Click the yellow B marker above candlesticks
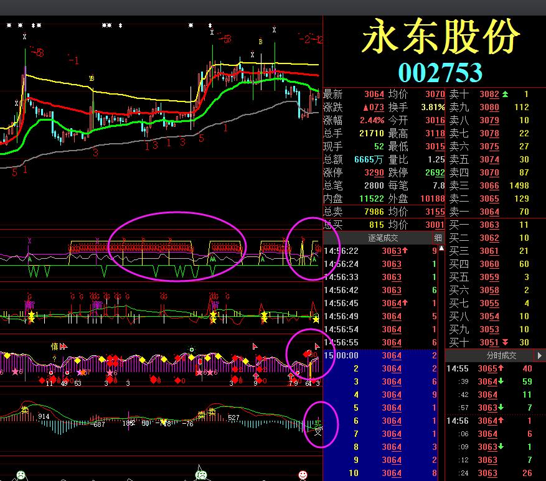546x481 pixels. point(260,42)
